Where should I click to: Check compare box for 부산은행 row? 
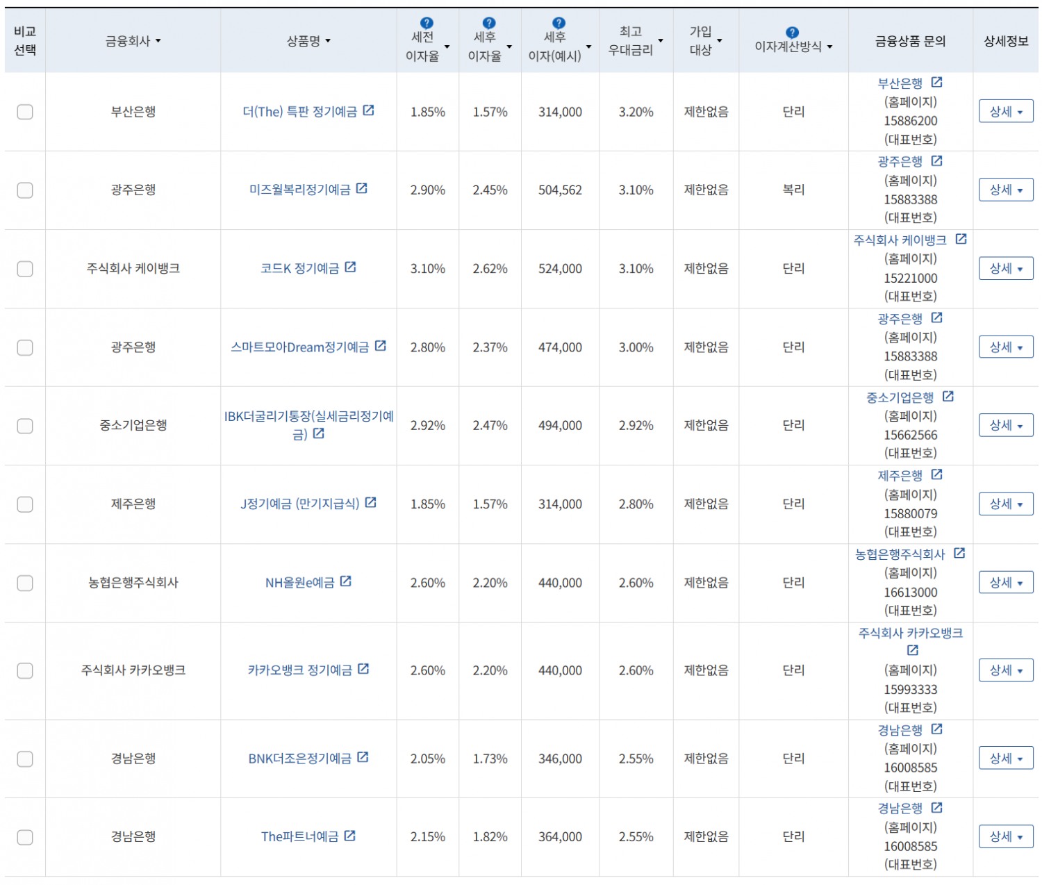[25, 112]
